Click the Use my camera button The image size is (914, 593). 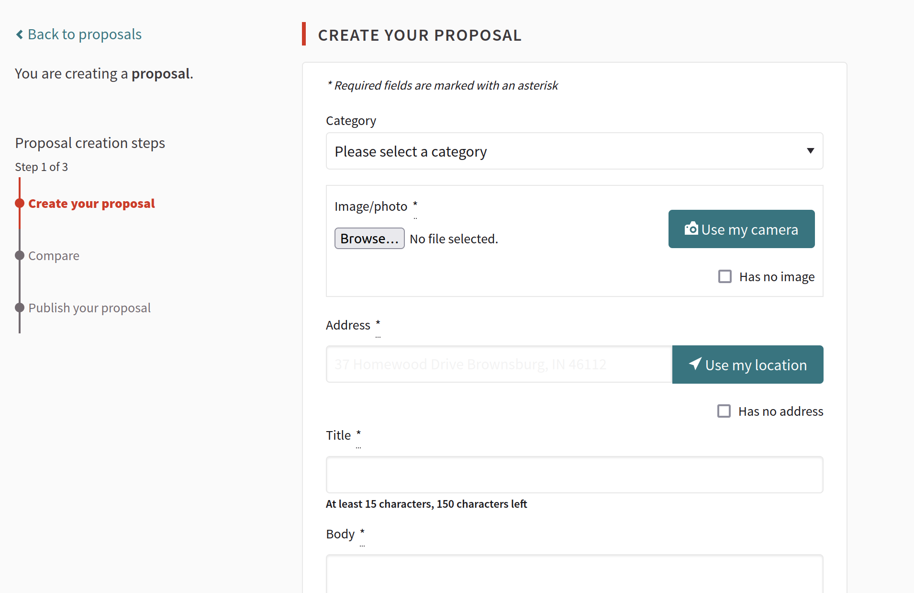741,229
